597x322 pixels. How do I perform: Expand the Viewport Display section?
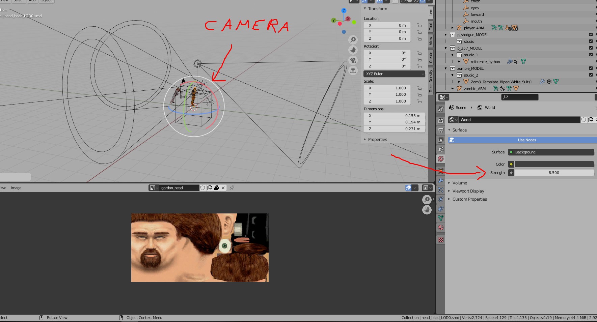[x=449, y=191]
